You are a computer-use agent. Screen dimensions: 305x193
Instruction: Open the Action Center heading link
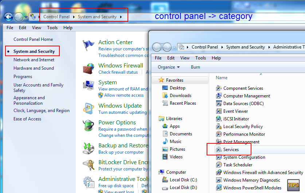(x=116, y=42)
